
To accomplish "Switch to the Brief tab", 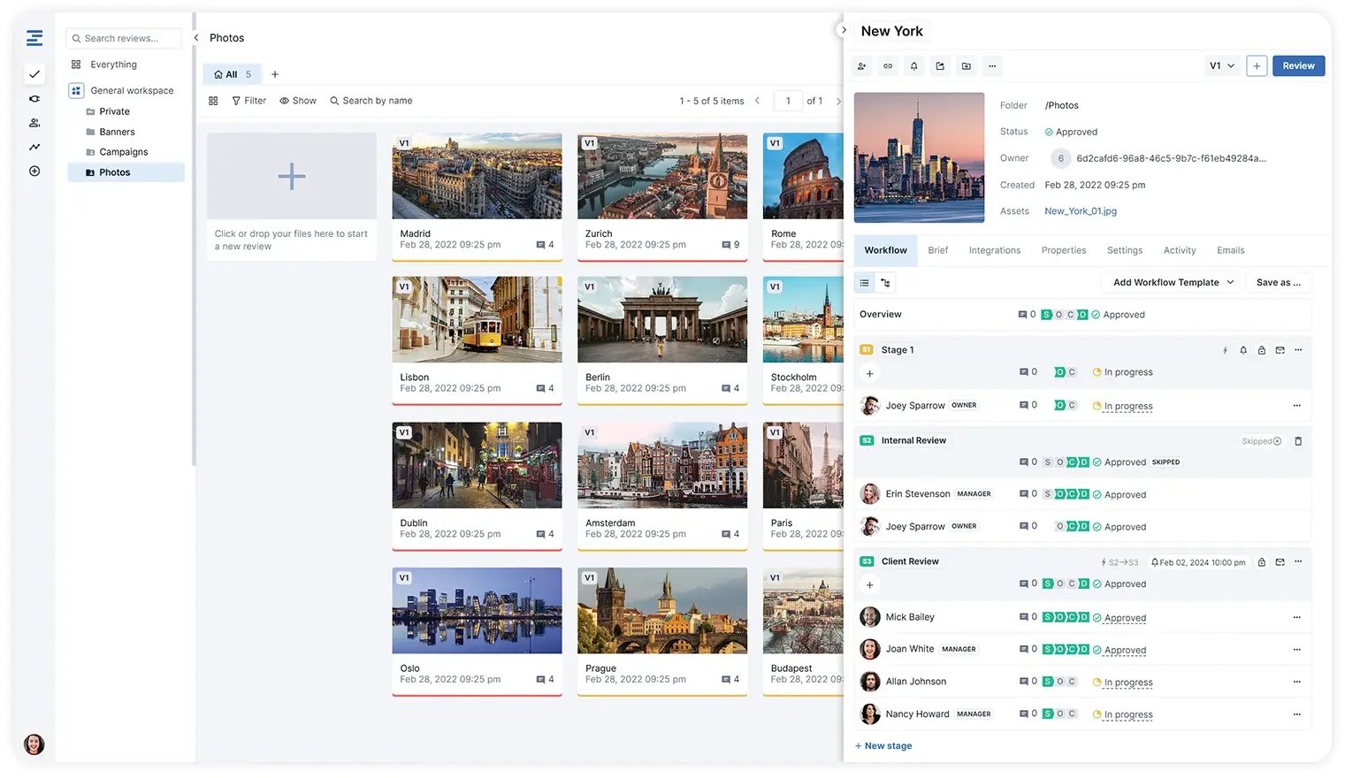I will [x=937, y=250].
